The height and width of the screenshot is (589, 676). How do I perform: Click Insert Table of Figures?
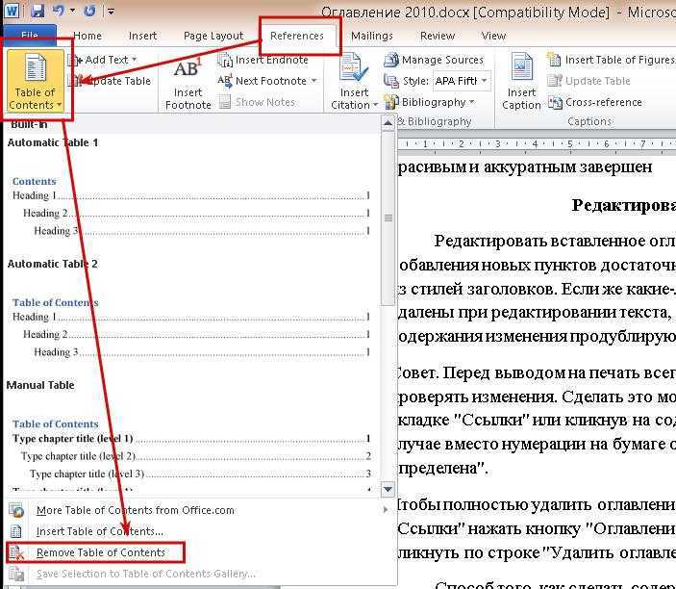pos(612,60)
